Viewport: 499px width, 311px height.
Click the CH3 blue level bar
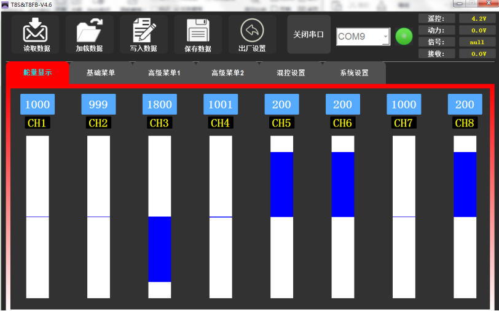tap(159, 249)
